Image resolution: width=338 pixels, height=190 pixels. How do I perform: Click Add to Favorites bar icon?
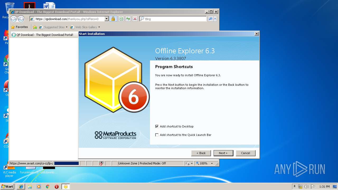coord(35,27)
